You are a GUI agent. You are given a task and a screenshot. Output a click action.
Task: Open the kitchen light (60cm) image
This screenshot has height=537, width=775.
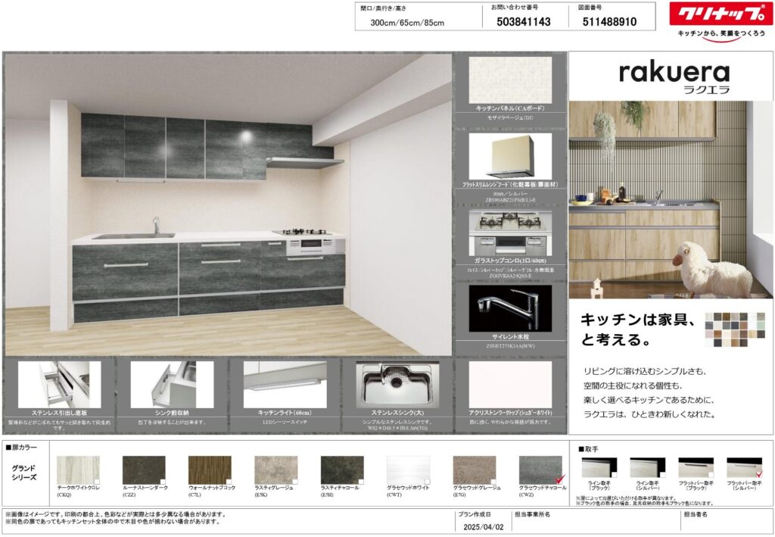[x=284, y=384]
